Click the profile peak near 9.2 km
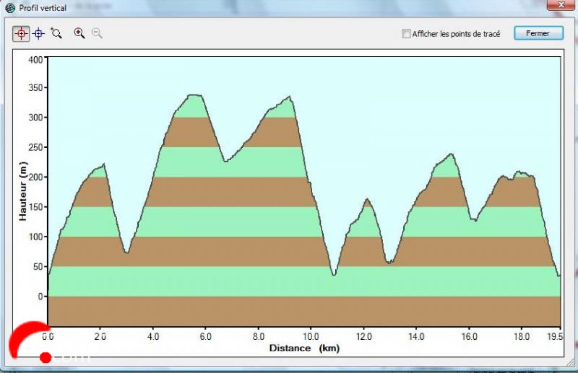The width and height of the screenshot is (578, 373). pyautogui.click(x=289, y=97)
